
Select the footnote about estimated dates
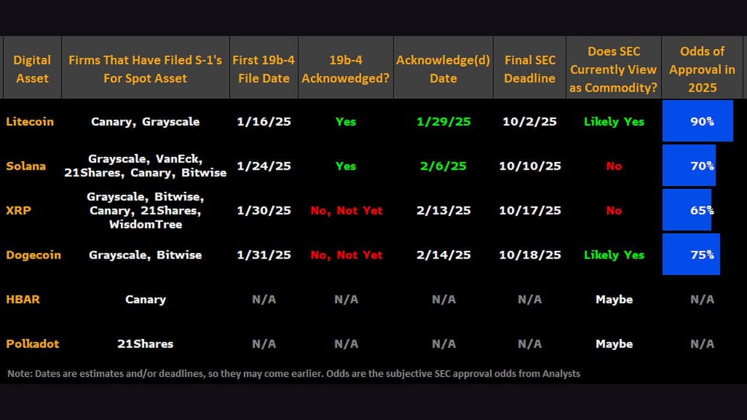point(294,373)
